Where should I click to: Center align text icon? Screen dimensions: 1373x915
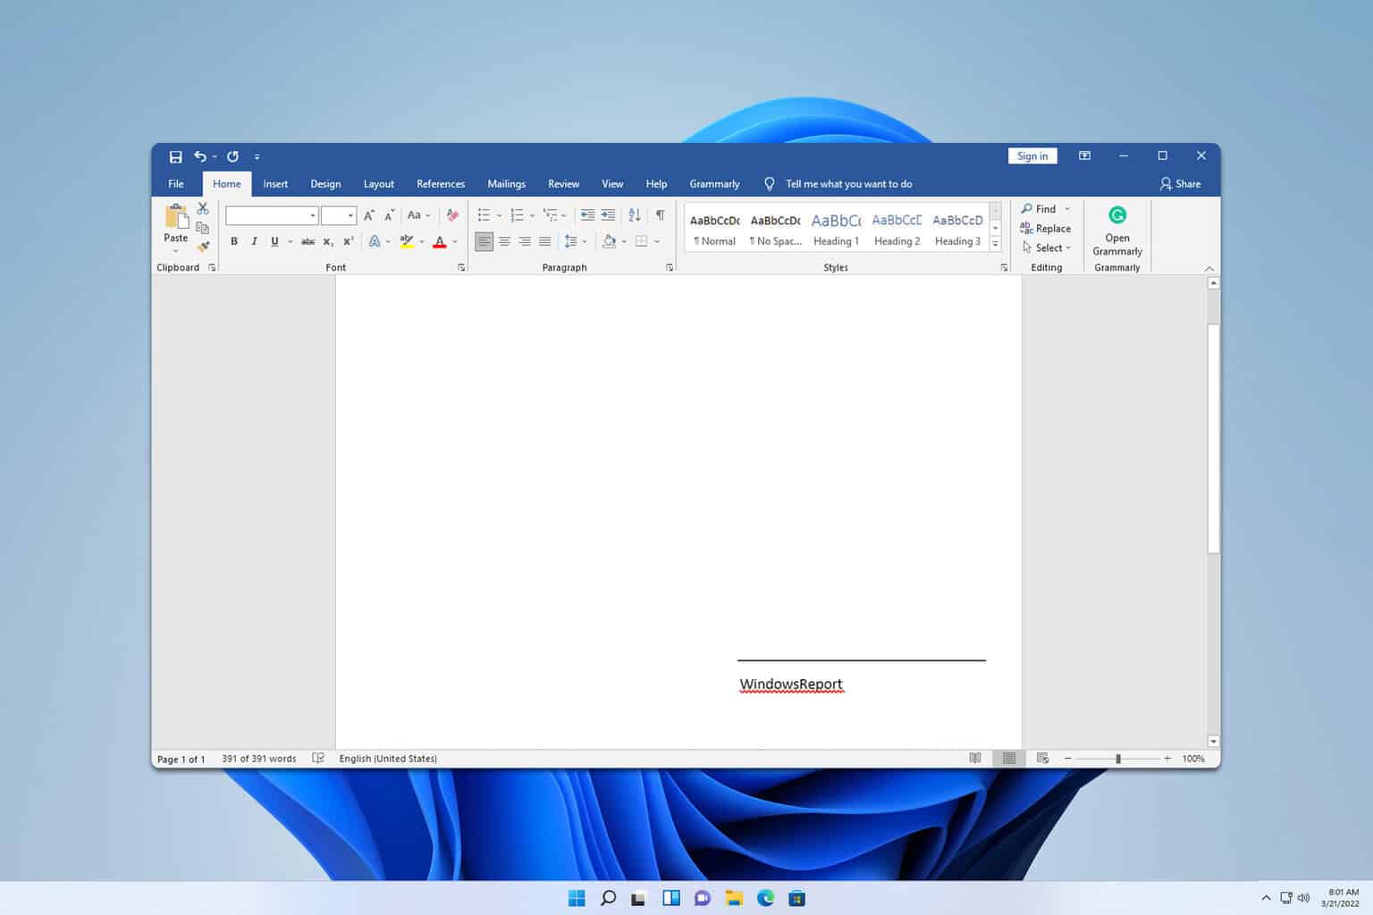504,241
